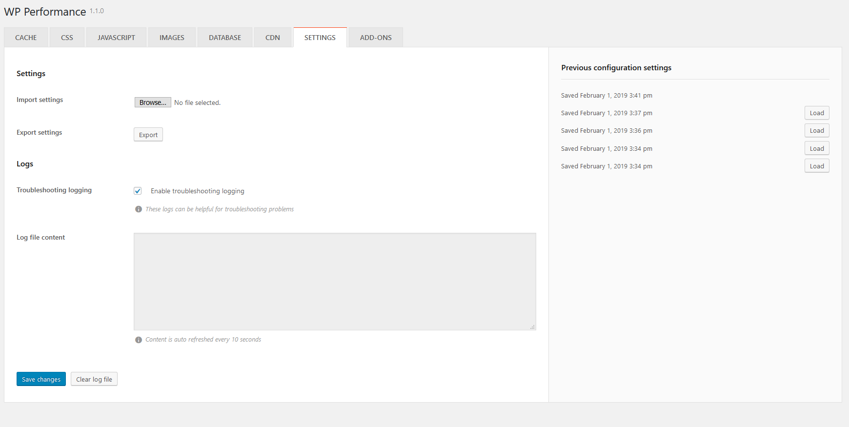Click the 'WP Performance' page title
The height and width of the screenshot is (427, 849).
(45, 12)
